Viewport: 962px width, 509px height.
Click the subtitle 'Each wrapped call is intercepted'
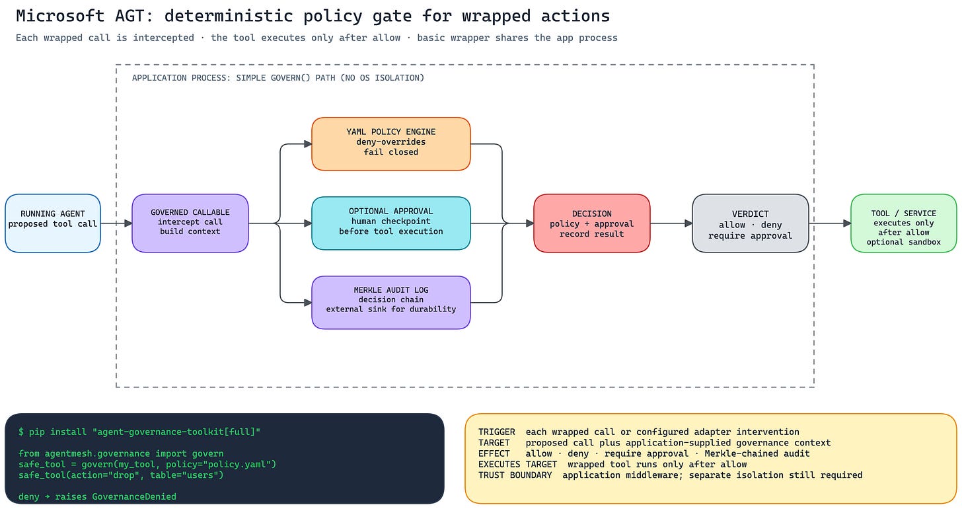[316, 38]
